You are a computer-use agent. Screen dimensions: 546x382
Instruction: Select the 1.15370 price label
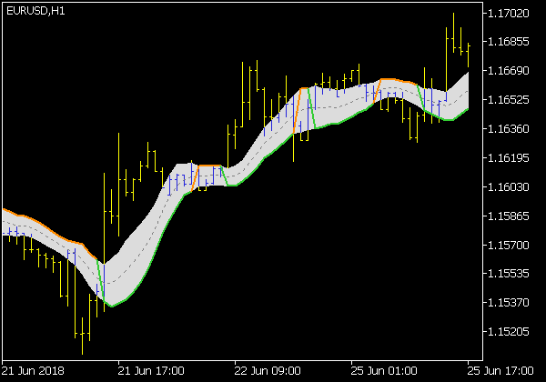point(508,303)
